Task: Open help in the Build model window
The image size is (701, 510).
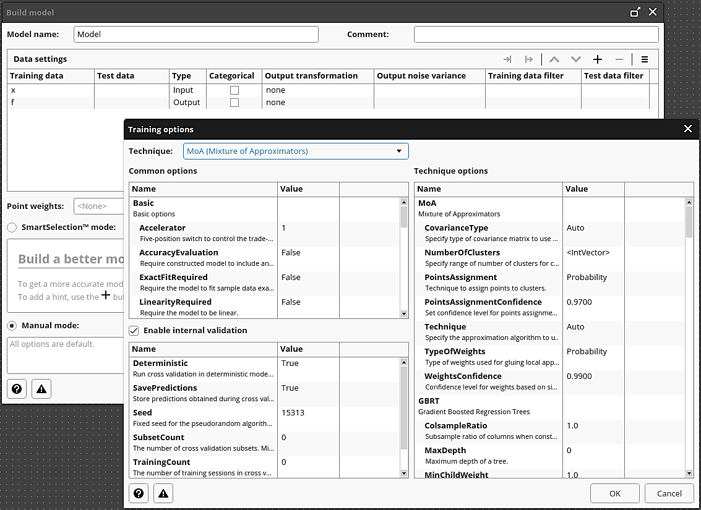Action: (x=17, y=389)
